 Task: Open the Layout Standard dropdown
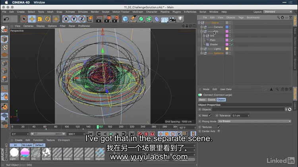coord(278,12)
